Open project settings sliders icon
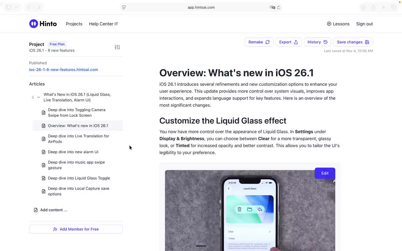The image size is (402, 251). 117,47
